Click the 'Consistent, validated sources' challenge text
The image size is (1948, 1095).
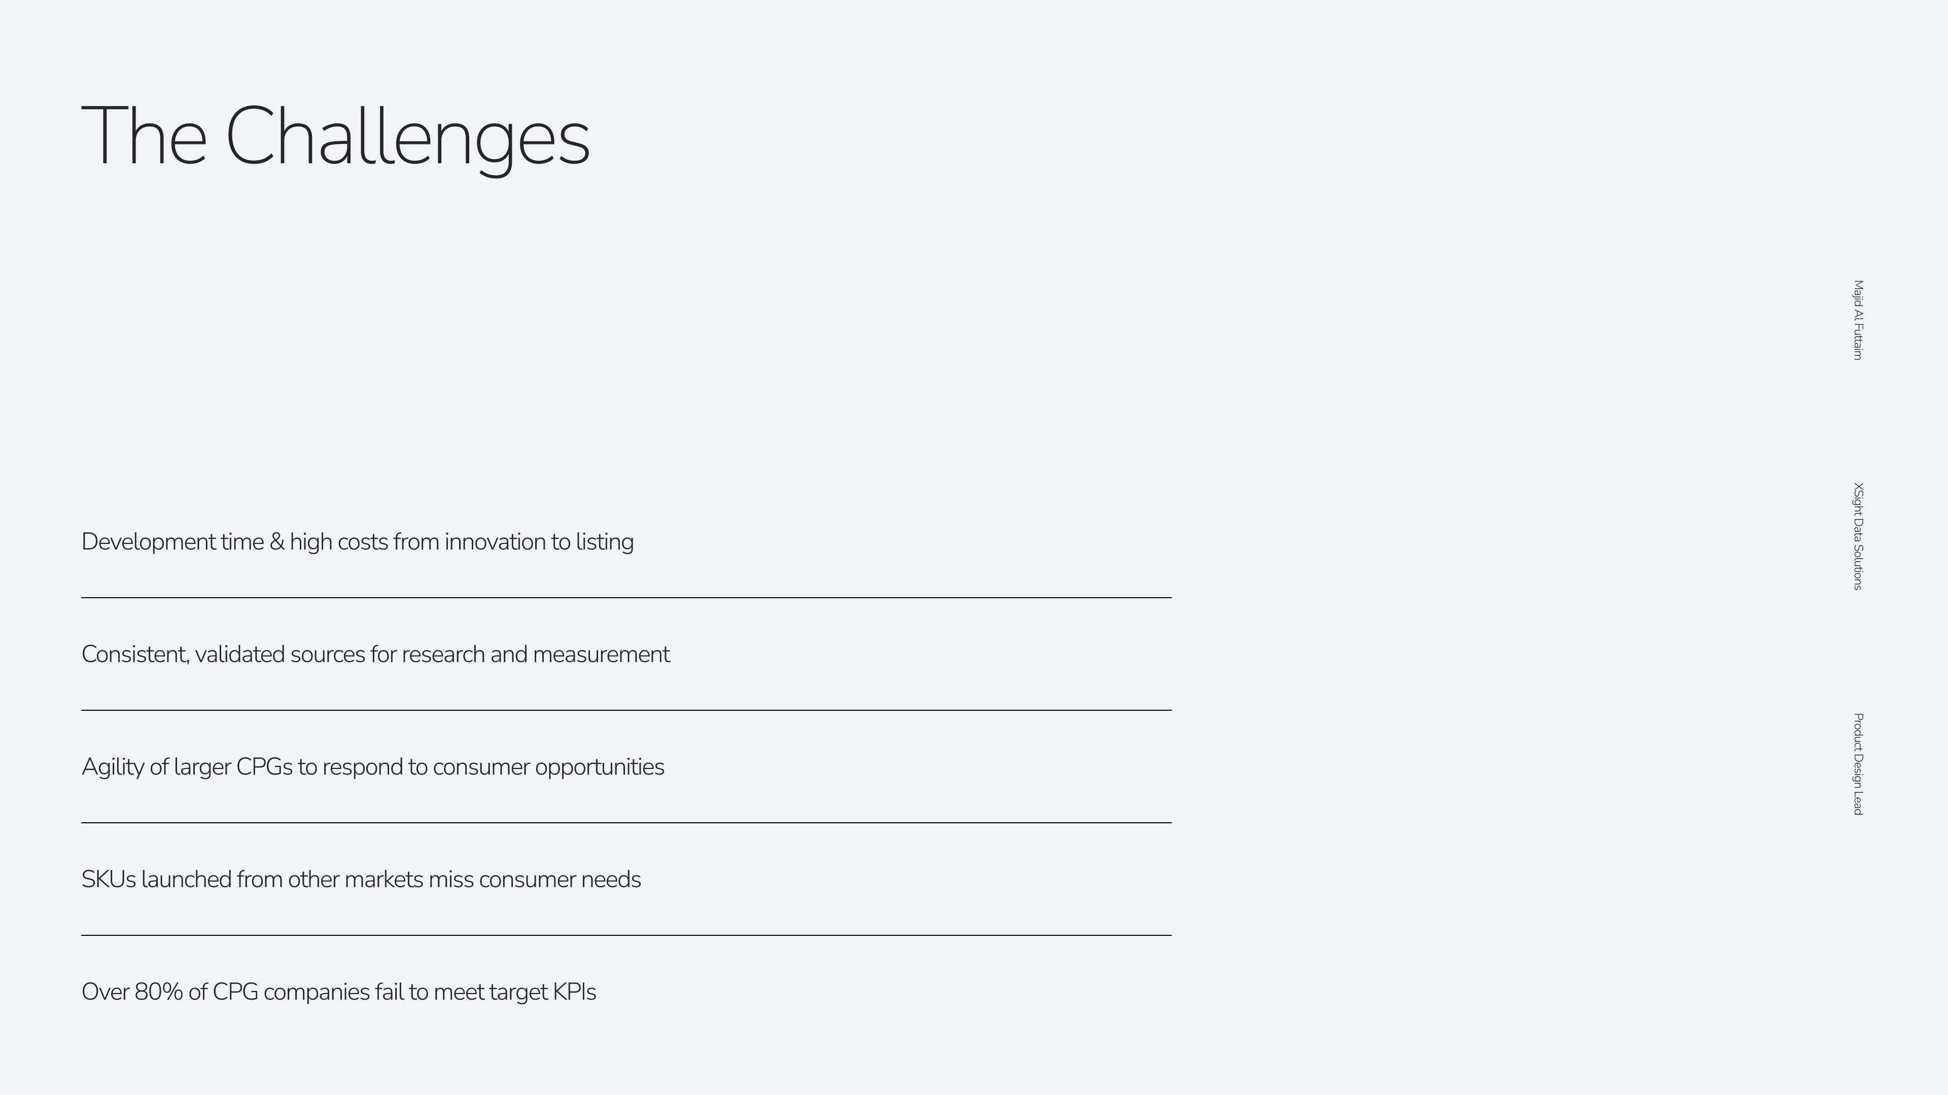tap(375, 654)
